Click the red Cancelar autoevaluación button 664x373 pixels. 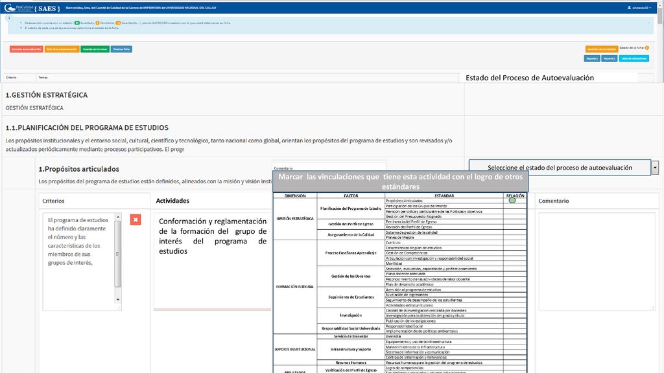26,49
